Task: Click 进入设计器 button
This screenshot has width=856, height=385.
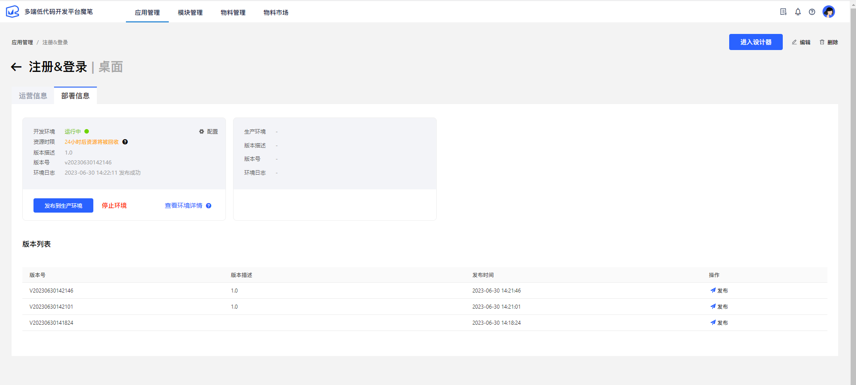Action: click(x=756, y=42)
